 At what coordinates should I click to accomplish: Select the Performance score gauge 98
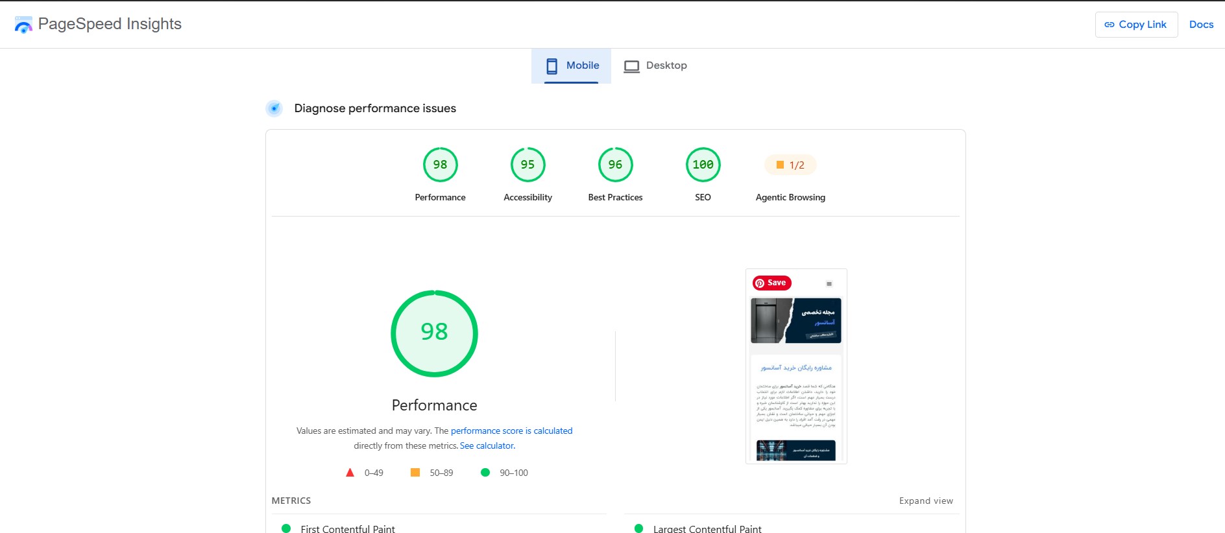pyautogui.click(x=440, y=165)
